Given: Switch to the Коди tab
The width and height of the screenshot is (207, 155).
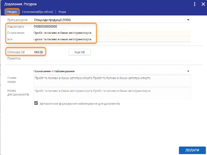Looking at the screenshot, I should pos(63,12).
